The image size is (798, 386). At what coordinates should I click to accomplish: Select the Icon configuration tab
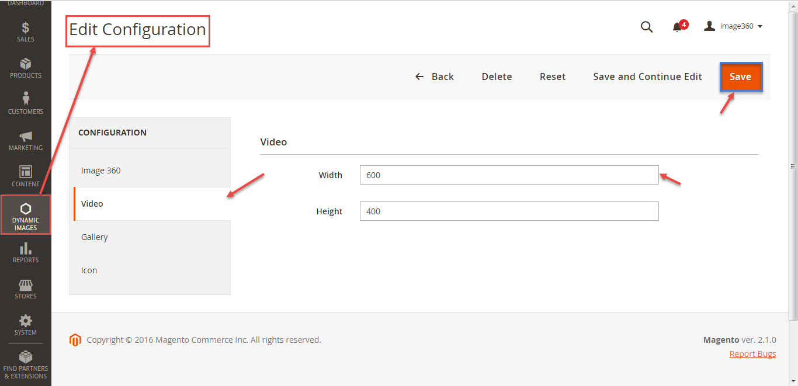click(150, 270)
